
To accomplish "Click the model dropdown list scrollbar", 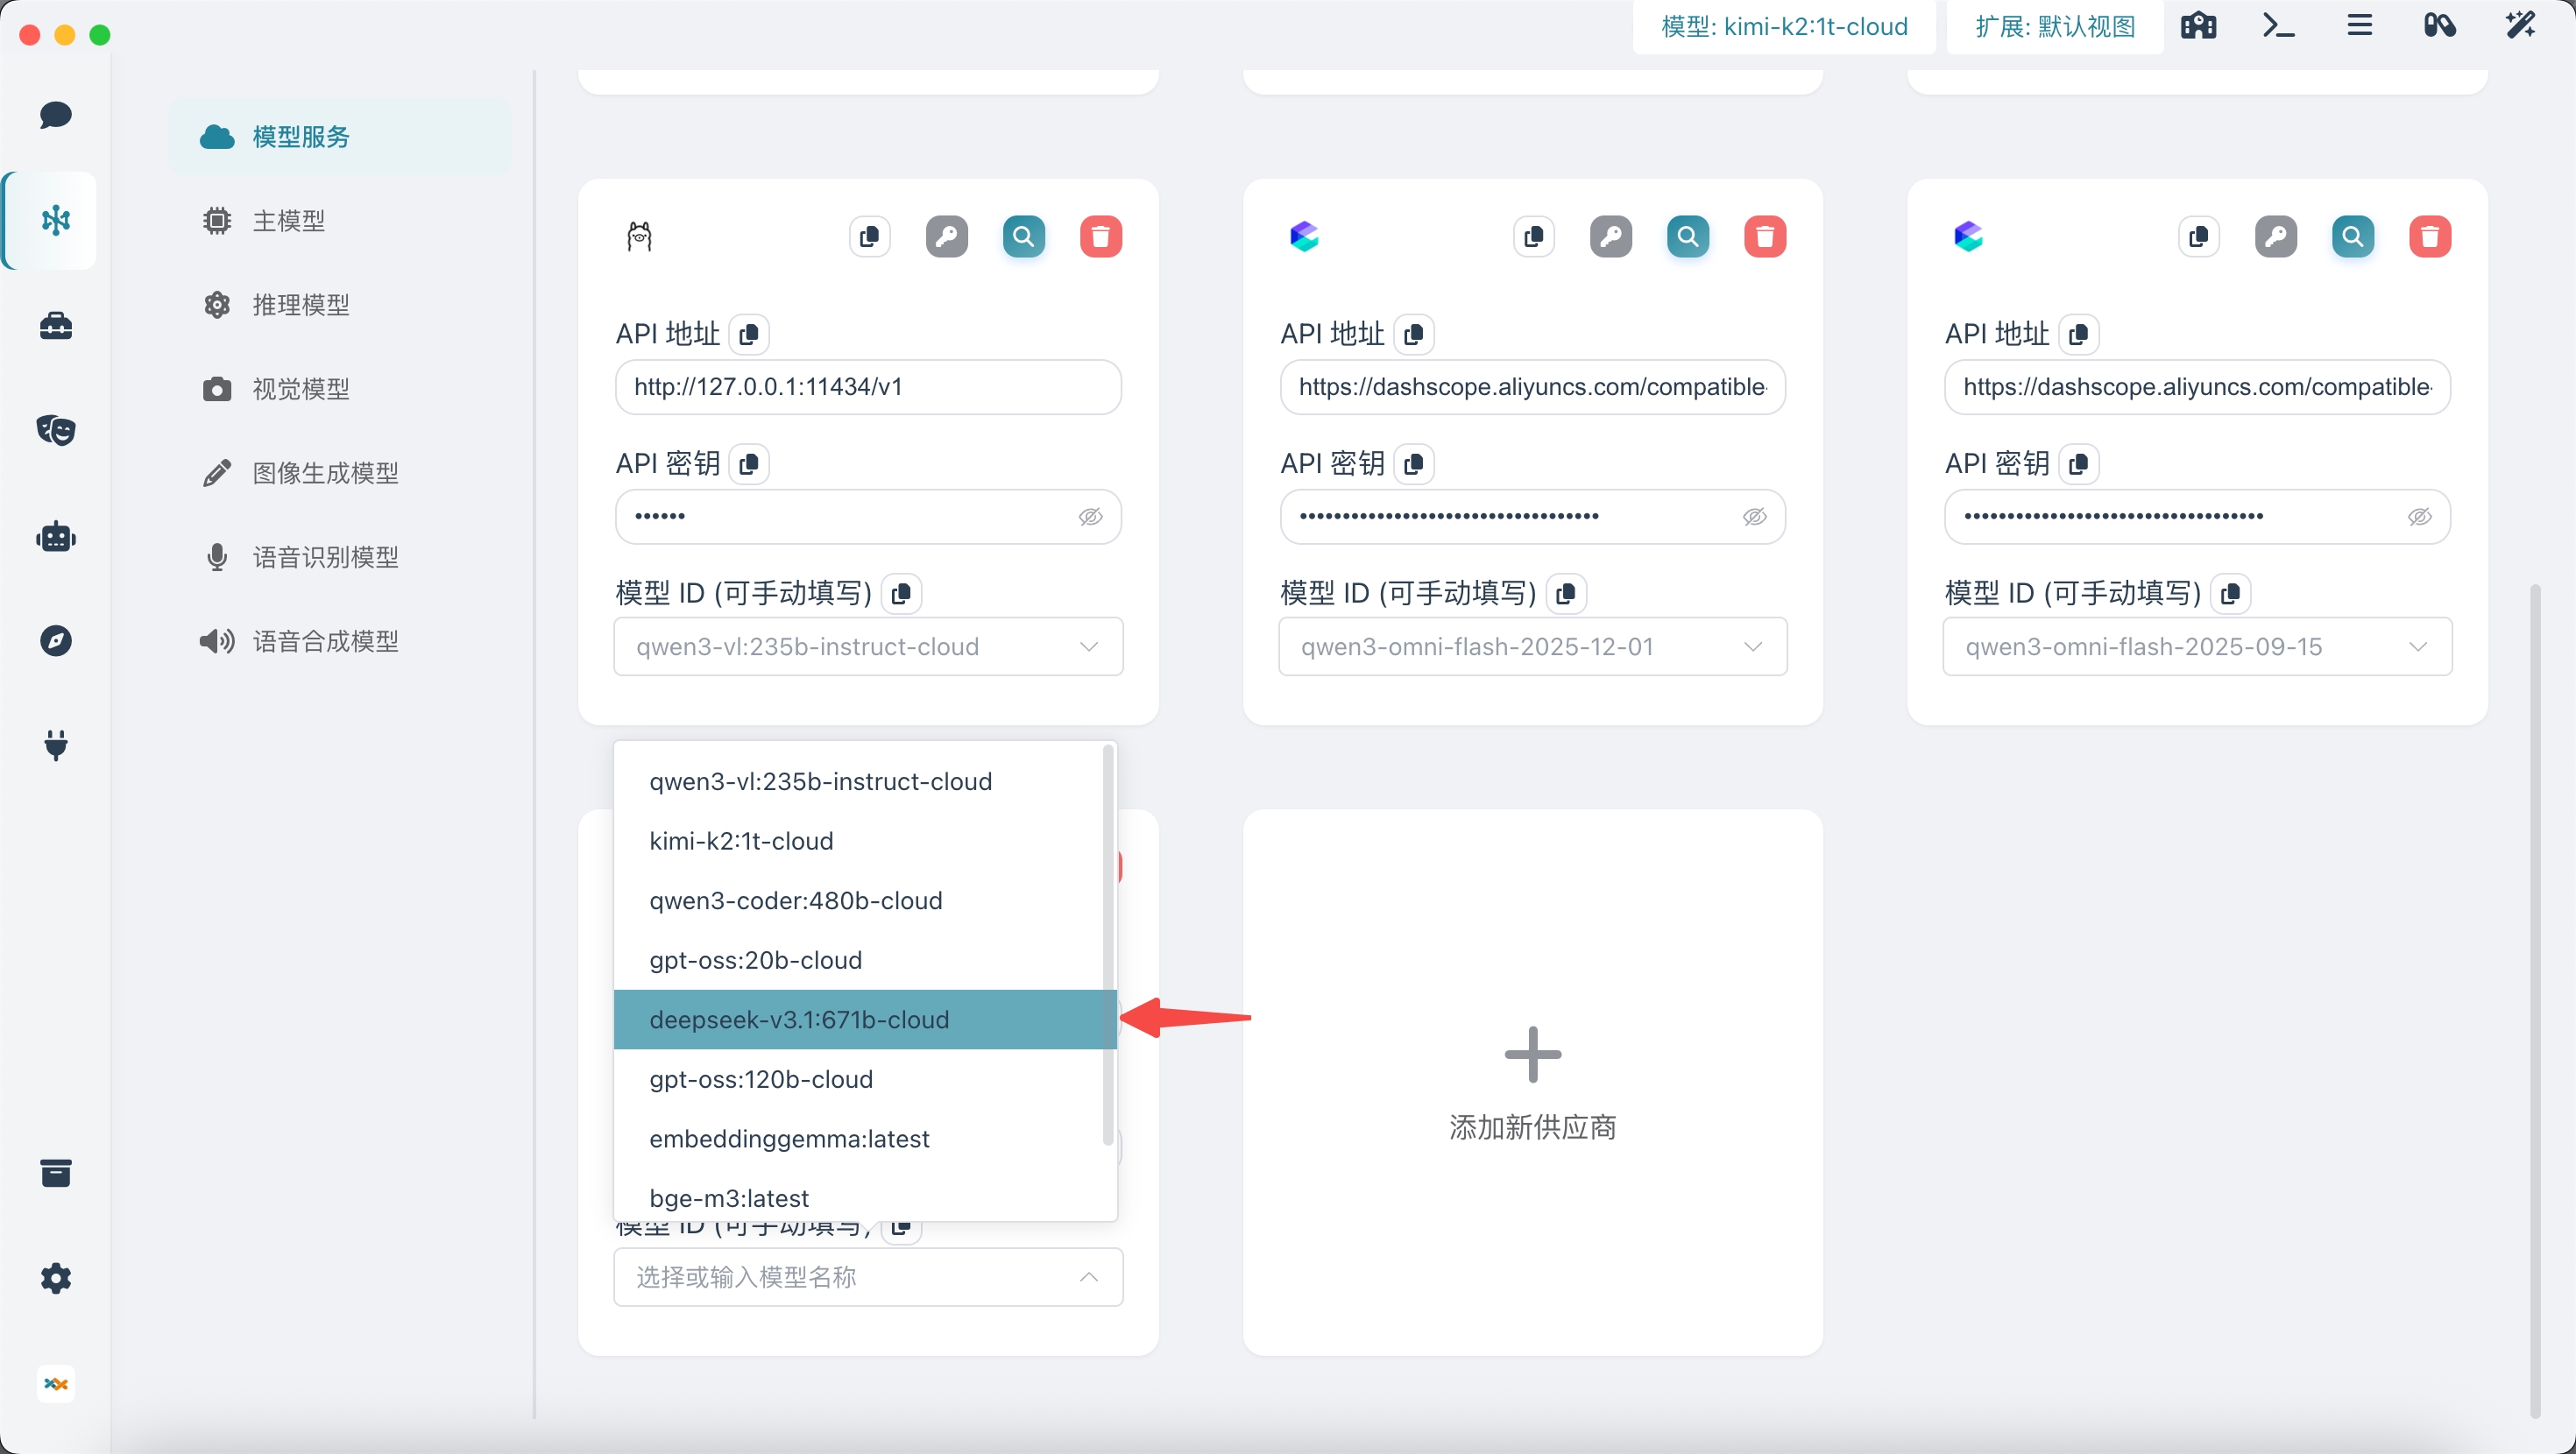I will (1108, 946).
